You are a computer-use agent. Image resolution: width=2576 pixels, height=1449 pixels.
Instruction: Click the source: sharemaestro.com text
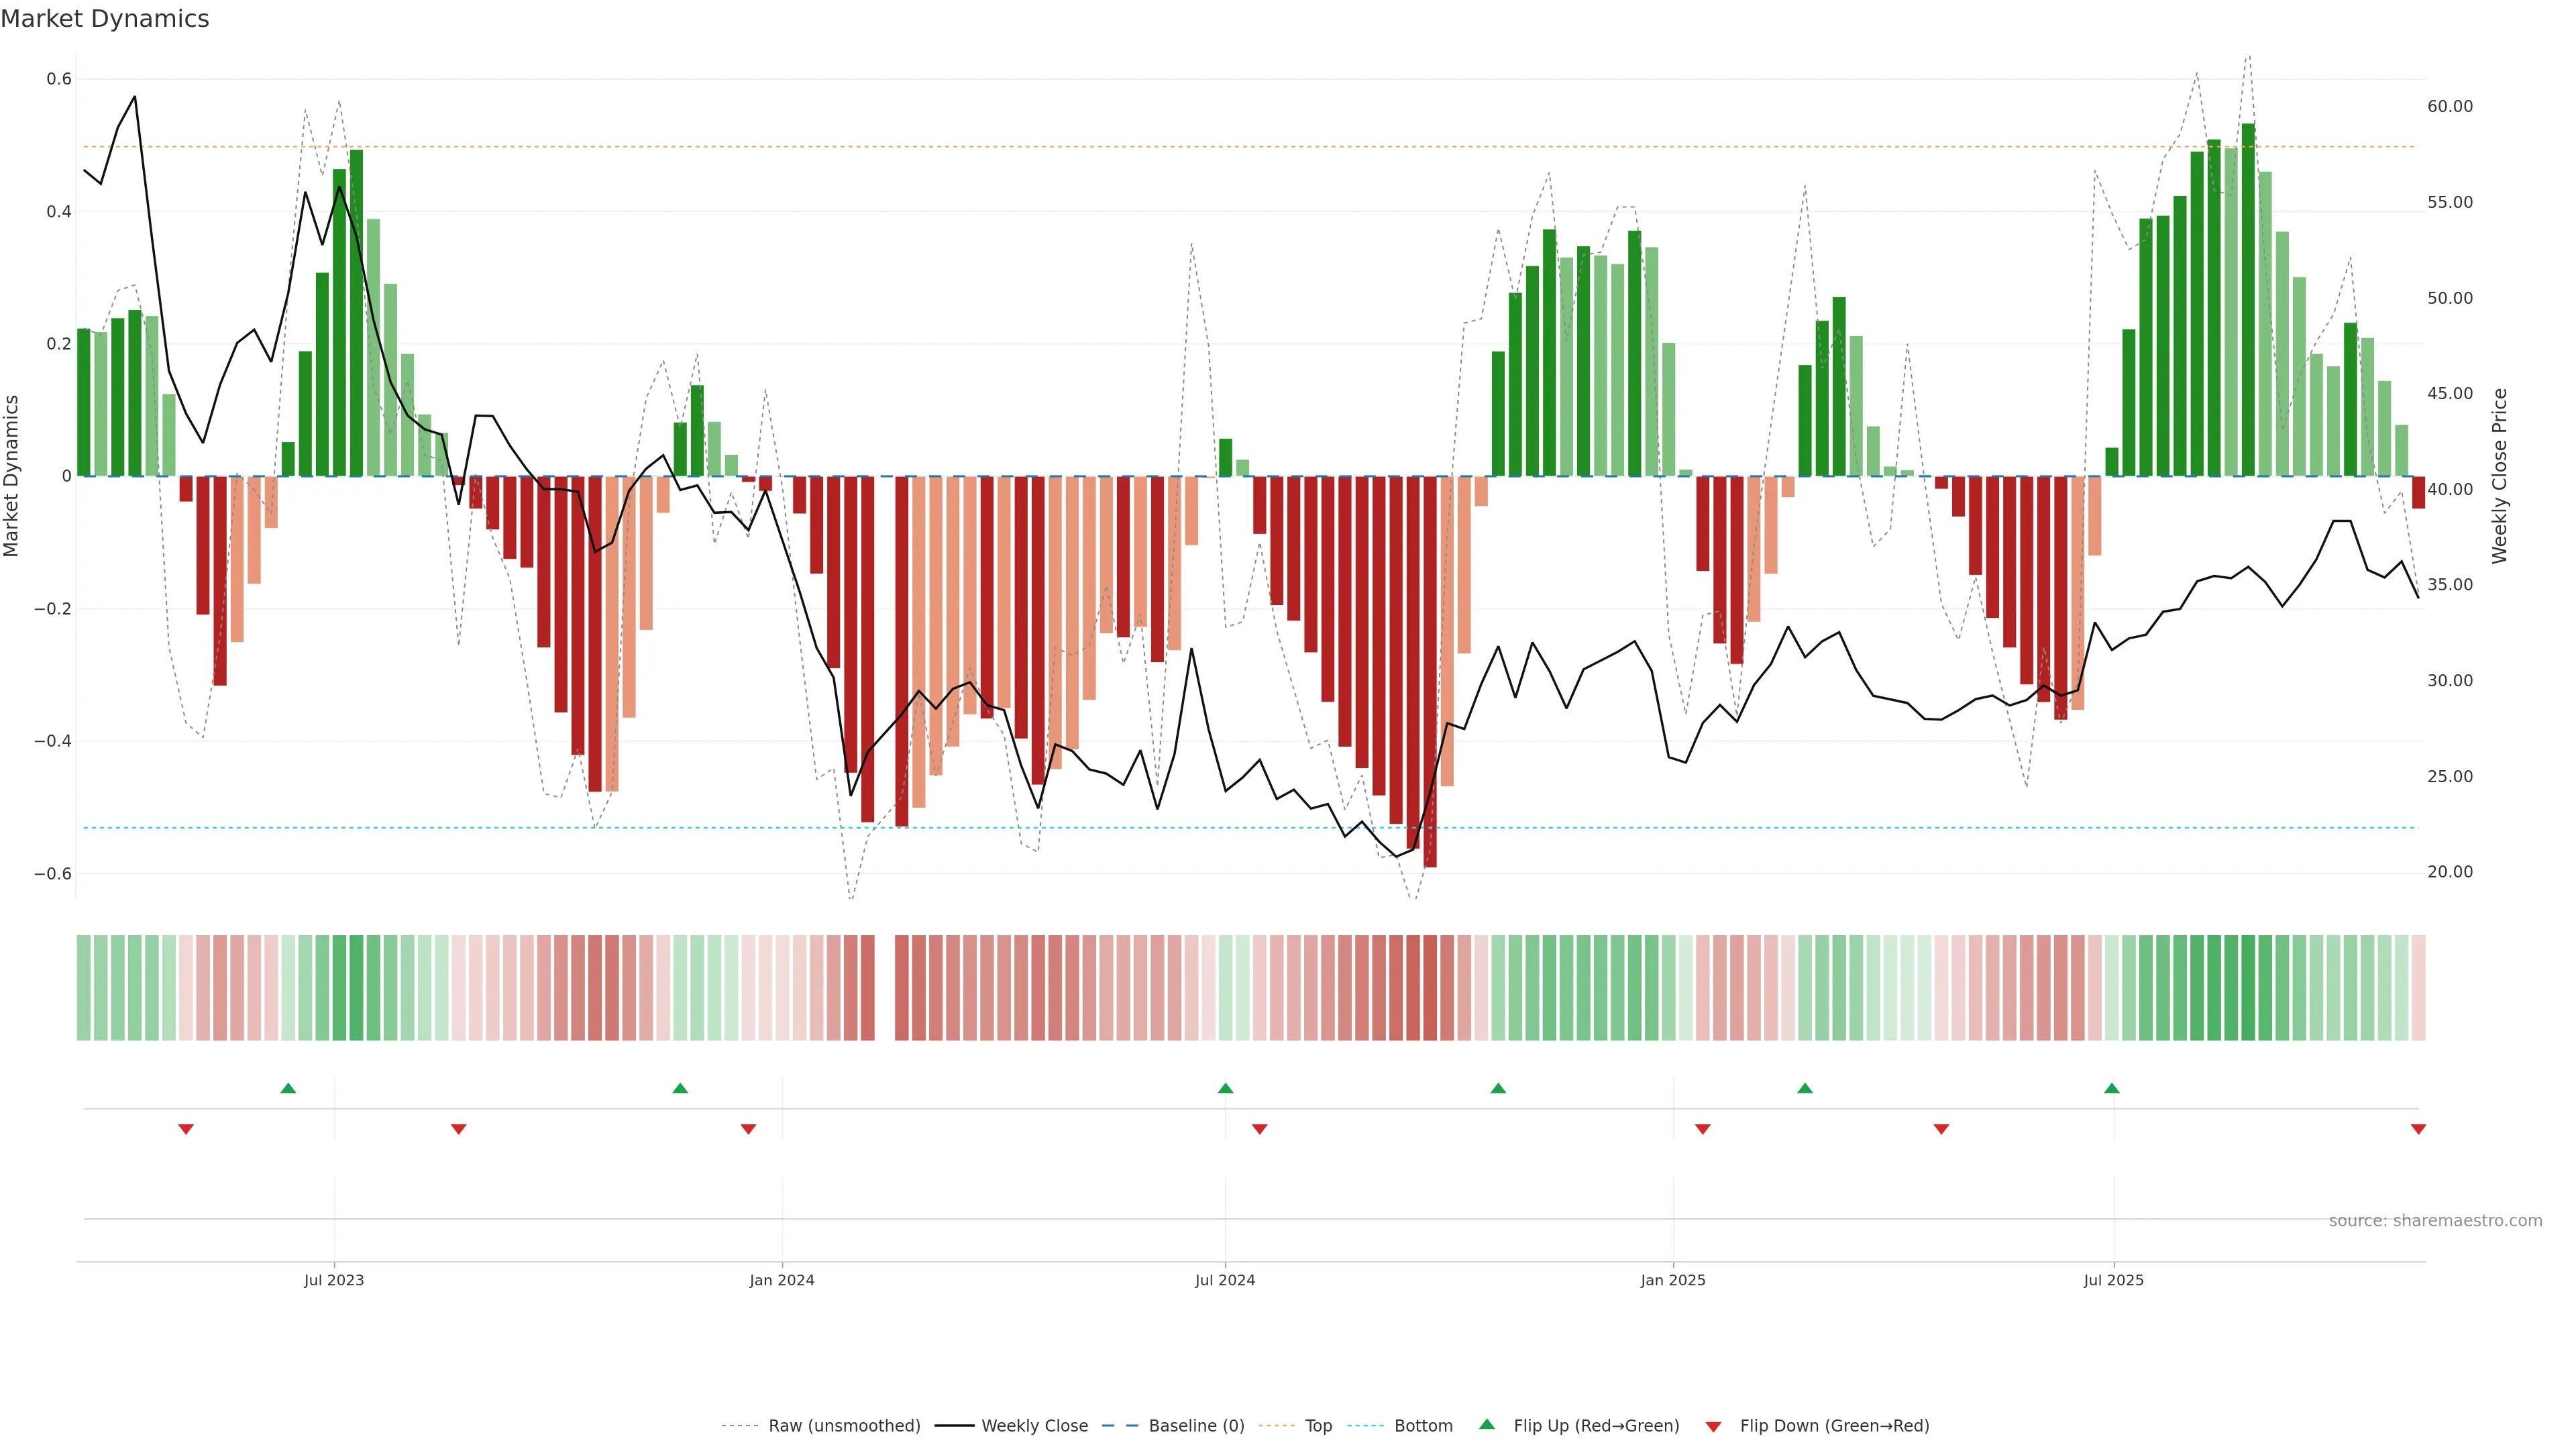pos(2435,1220)
